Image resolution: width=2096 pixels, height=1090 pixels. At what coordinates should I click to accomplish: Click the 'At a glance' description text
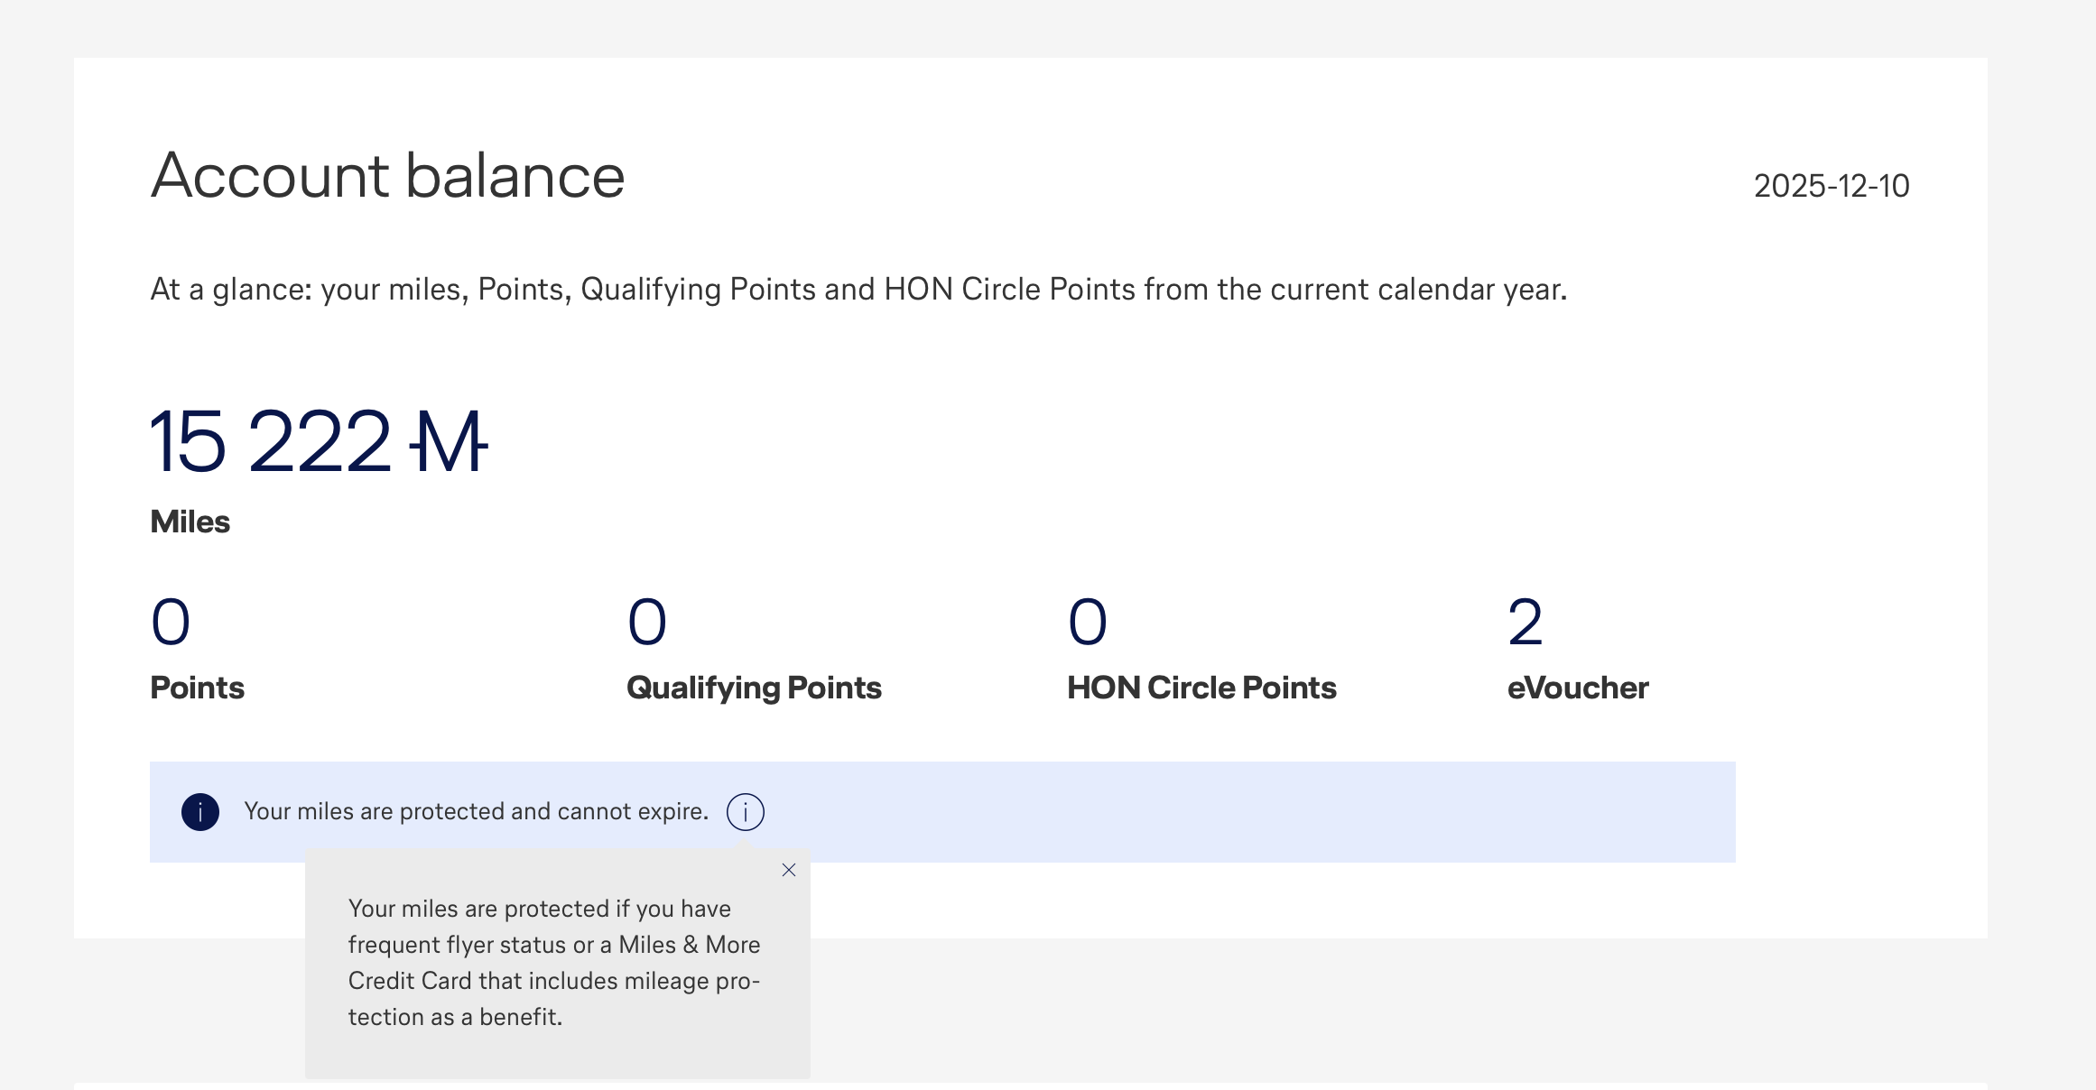(x=858, y=290)
